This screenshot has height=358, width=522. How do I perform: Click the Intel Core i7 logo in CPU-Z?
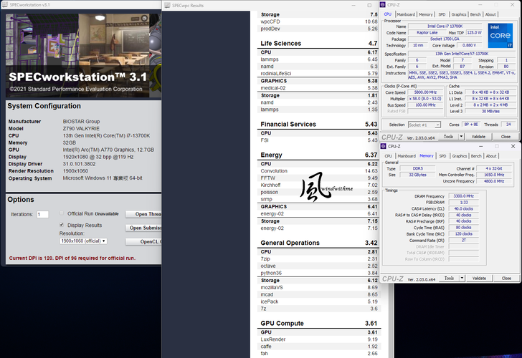point(500,34)
